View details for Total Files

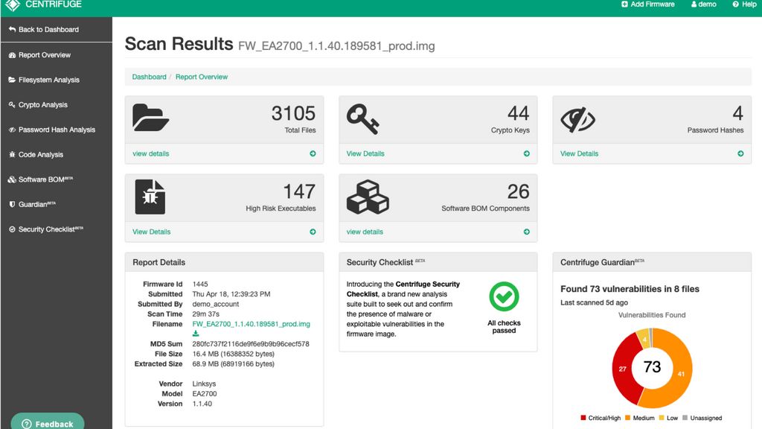[150, 153]
